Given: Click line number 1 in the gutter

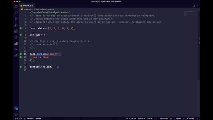Looking at the screenshot, I should 26,12.
